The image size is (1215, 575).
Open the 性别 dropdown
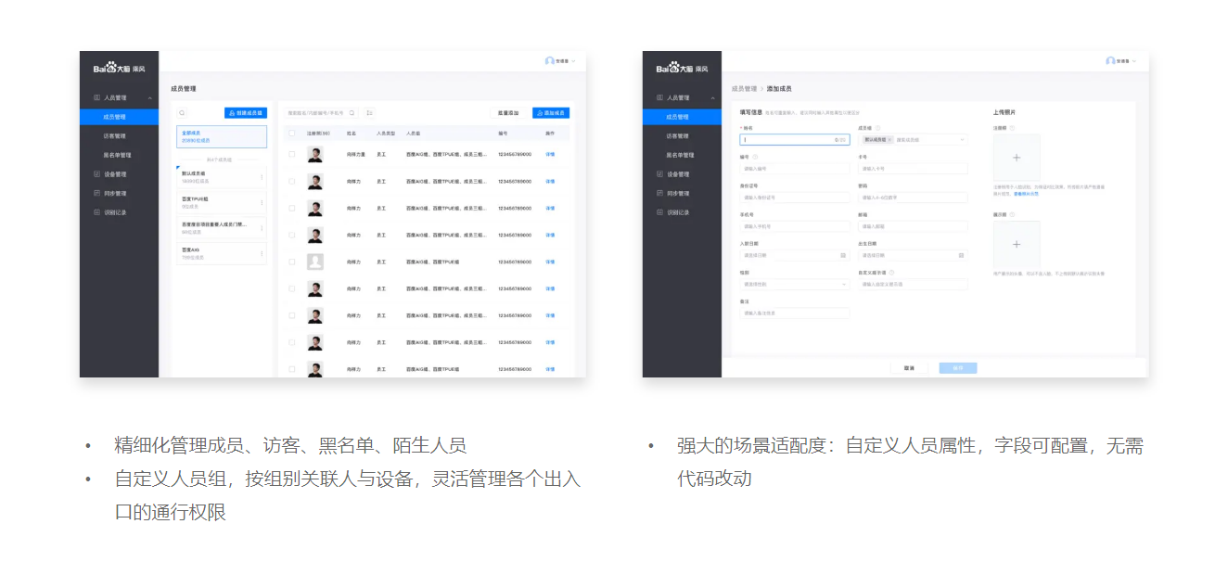point(794,285)
